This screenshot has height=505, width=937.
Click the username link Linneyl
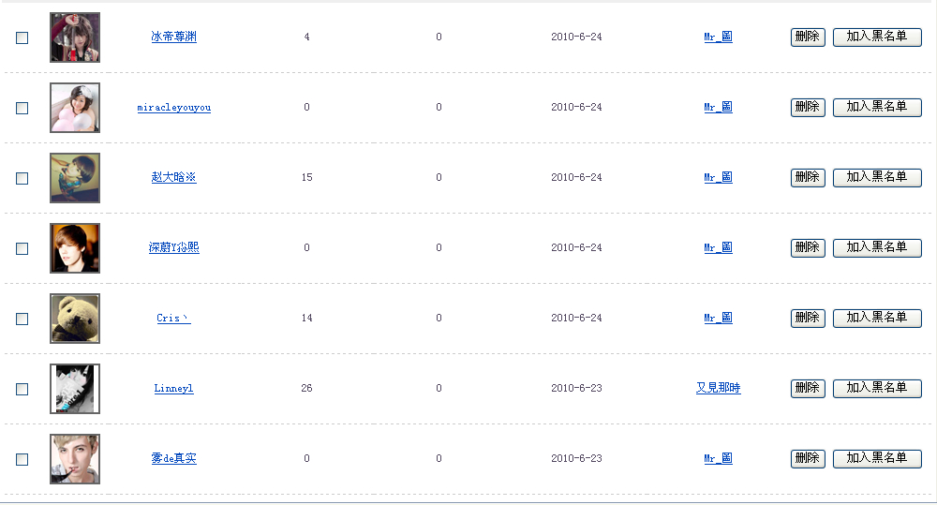[173, 389]
